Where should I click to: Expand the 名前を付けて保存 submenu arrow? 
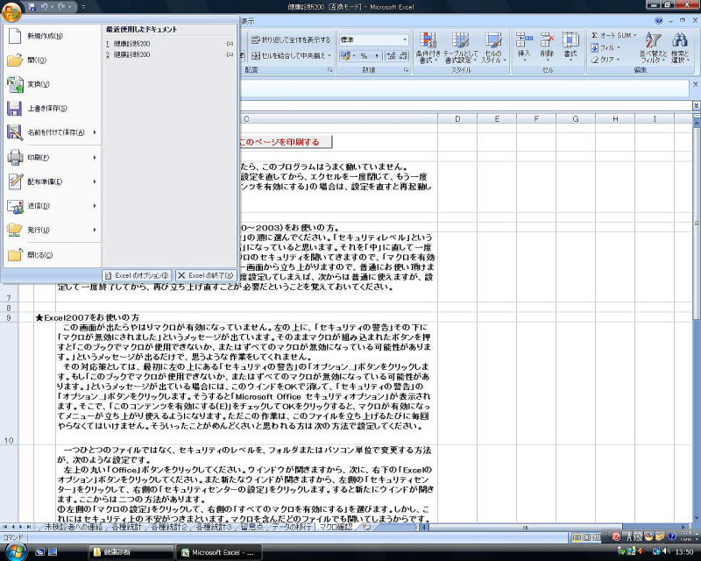(95, 132)
